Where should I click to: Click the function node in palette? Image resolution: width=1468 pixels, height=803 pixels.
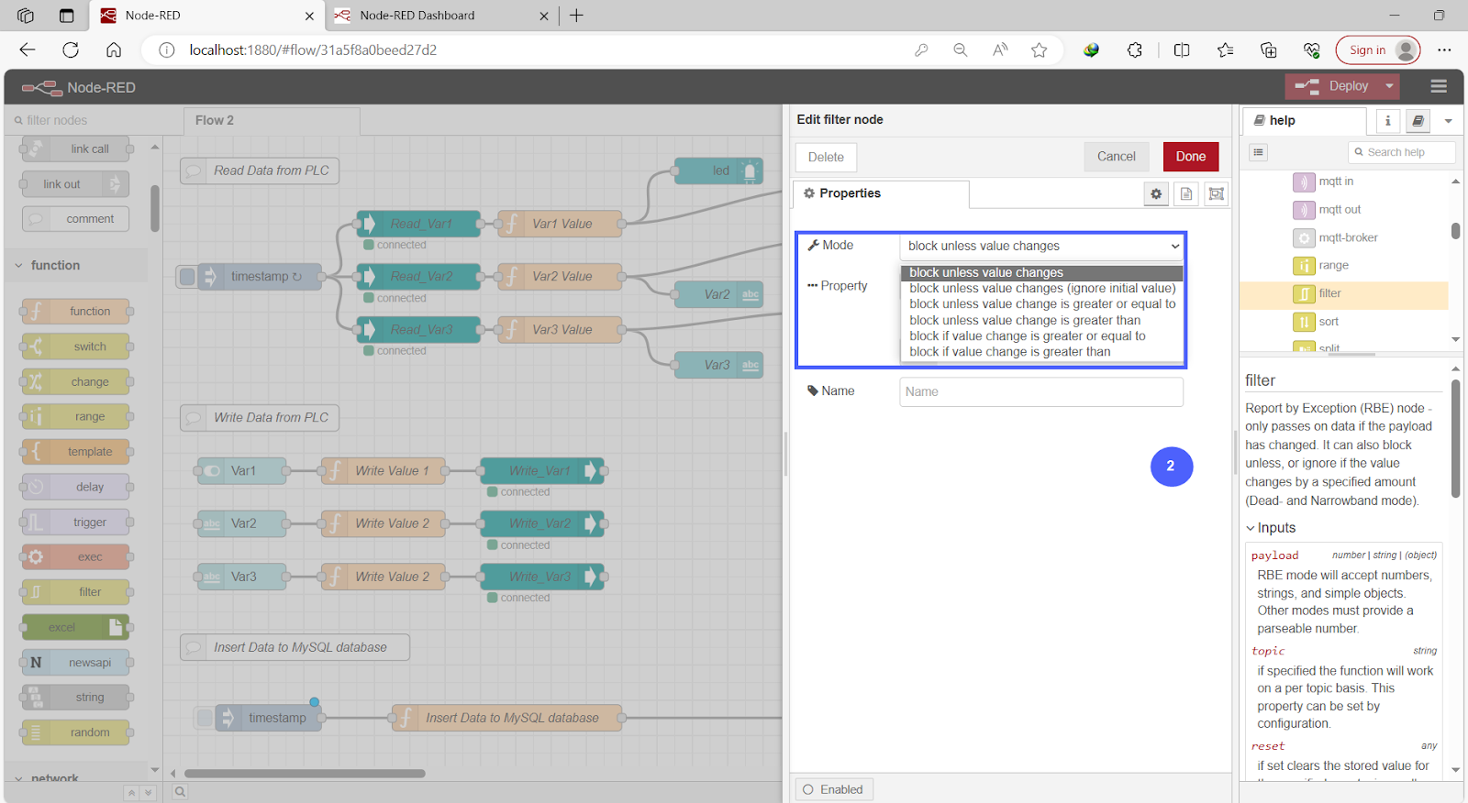75,312
